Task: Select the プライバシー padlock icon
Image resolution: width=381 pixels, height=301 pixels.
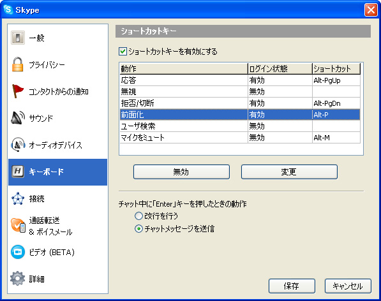Action: [x=18, y=64]
